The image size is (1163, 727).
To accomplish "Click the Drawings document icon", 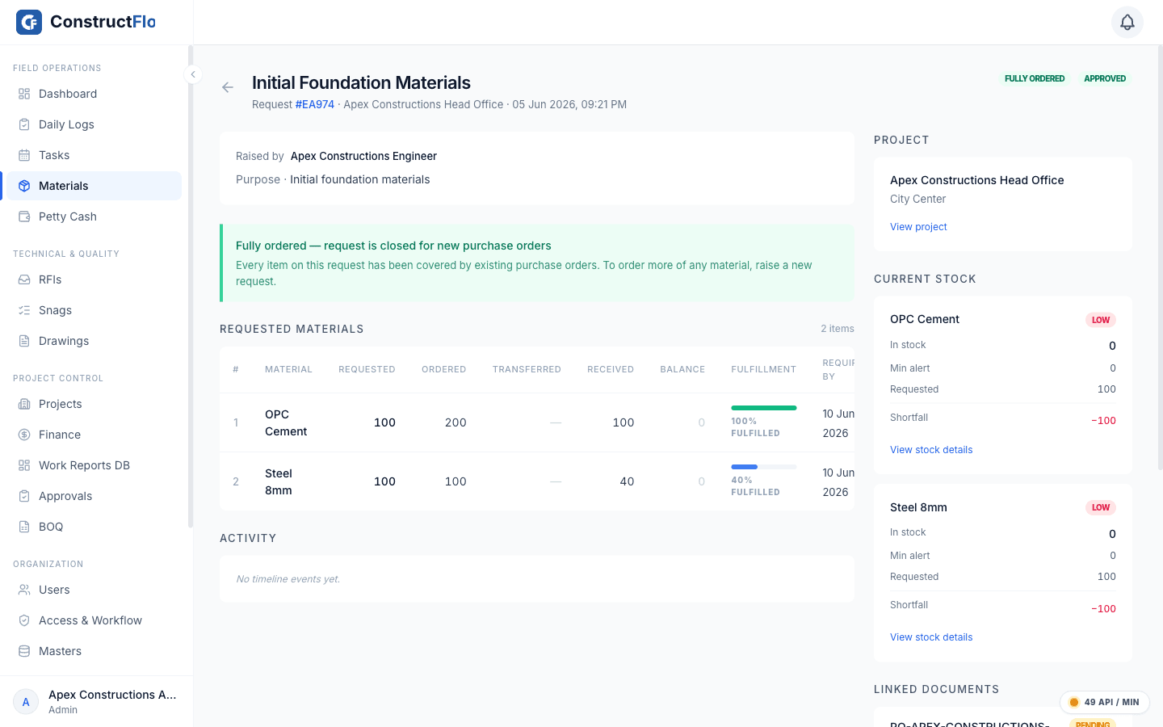I will tap(24, 341).
